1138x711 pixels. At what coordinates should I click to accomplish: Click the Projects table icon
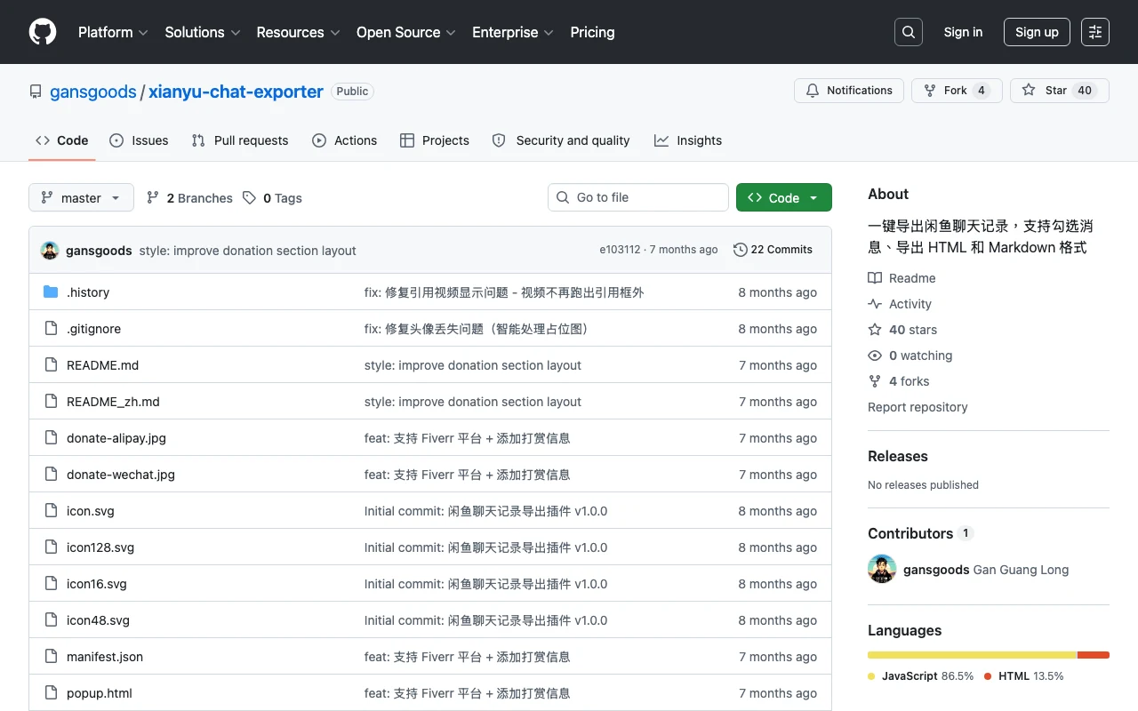pos(407,140)
